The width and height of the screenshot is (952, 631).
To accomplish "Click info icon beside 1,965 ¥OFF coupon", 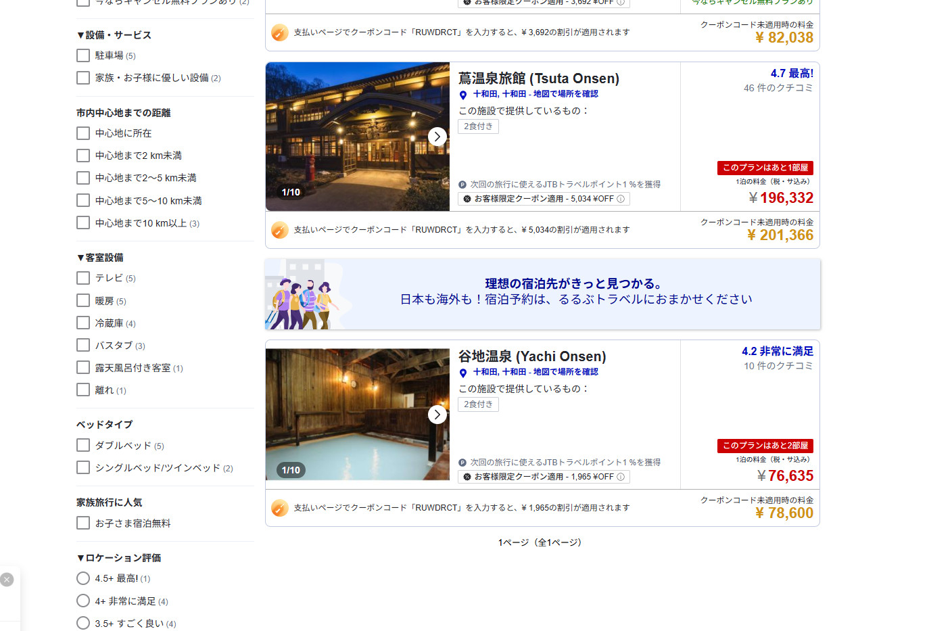I will 621,477.
